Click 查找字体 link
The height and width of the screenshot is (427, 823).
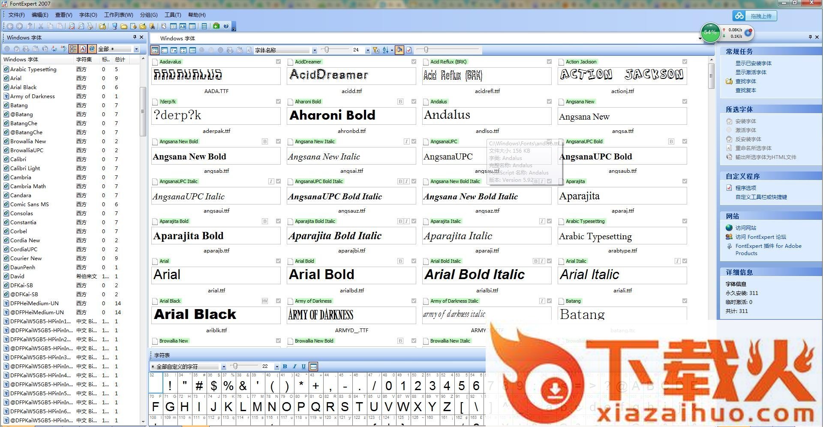[x=745, y=81]
